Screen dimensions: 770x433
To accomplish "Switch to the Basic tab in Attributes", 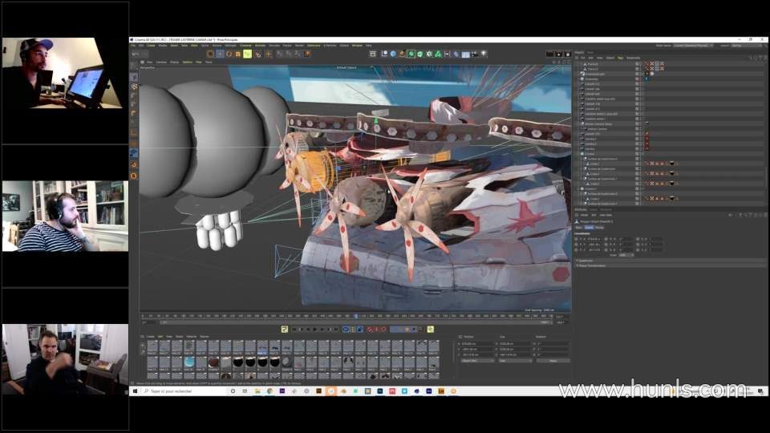I will pos(578,228).
